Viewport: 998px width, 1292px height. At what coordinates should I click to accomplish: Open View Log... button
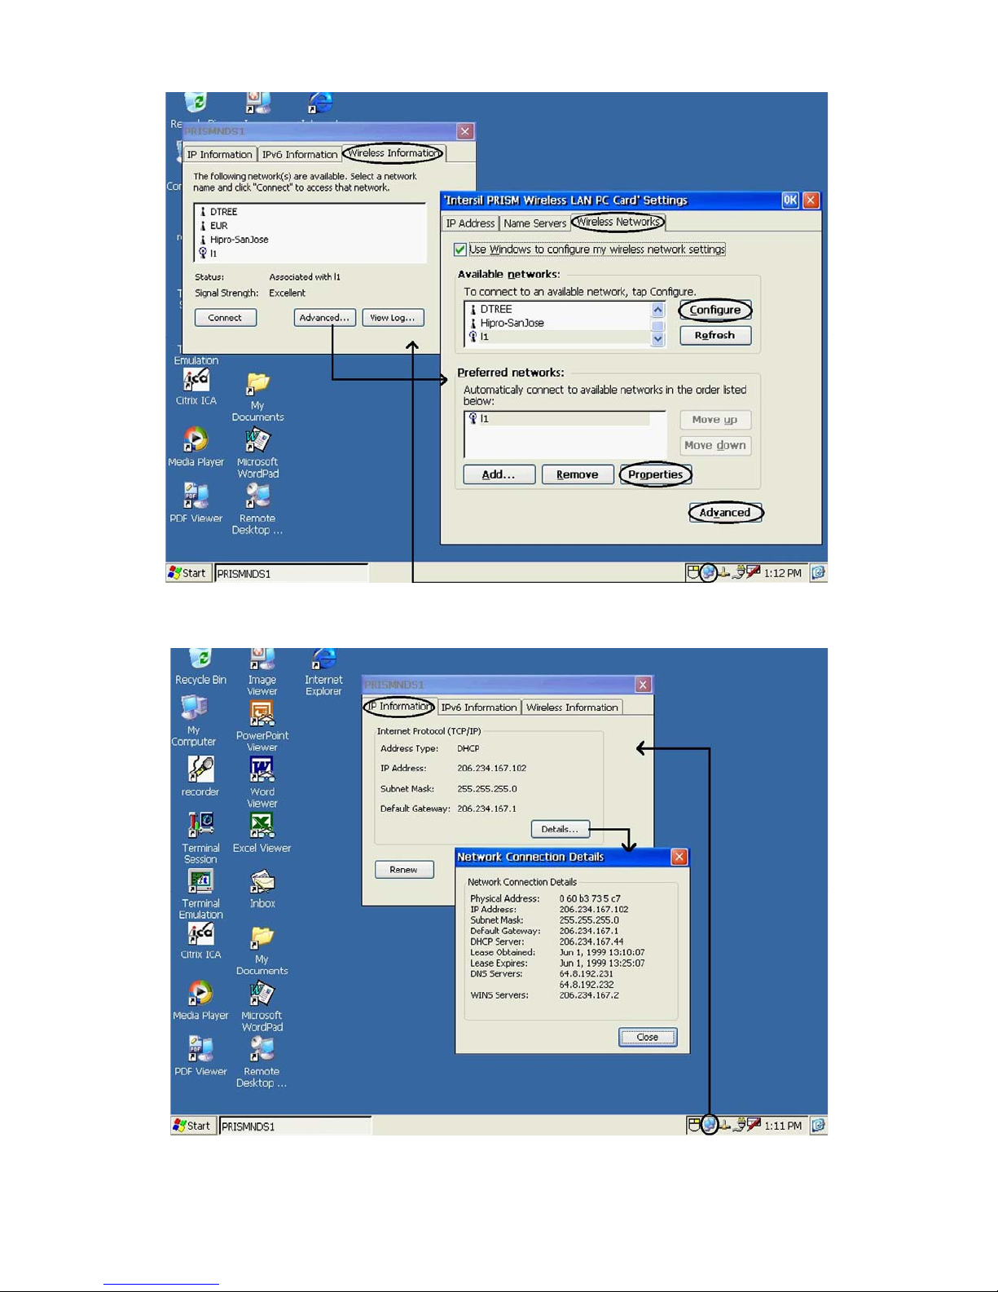coord(393,318)
